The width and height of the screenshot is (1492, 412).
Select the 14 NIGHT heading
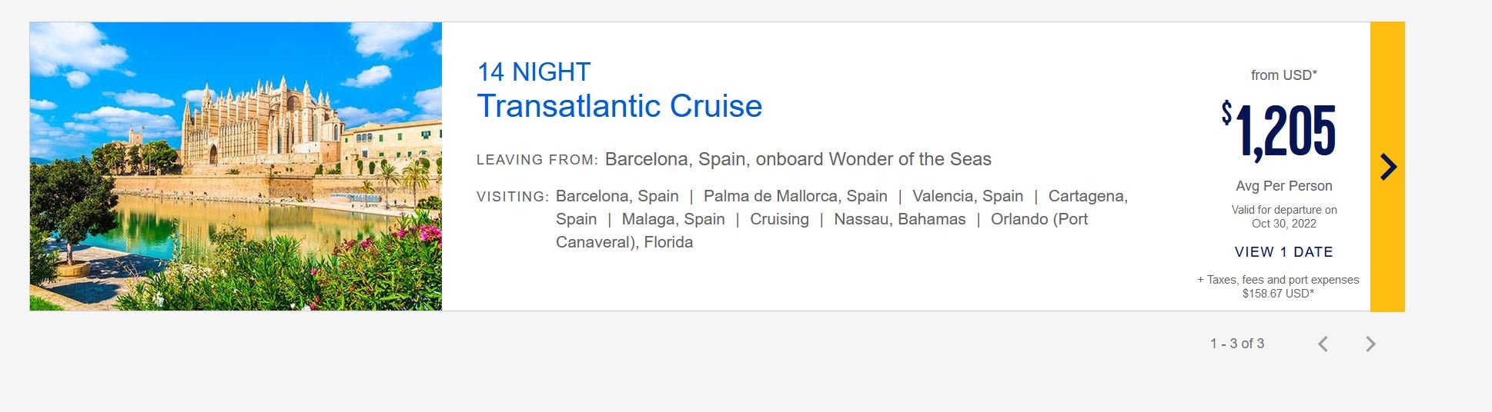coord(534,71)
